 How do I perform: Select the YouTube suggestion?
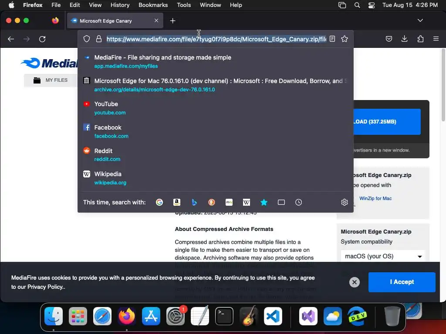(x=215, y=108)
